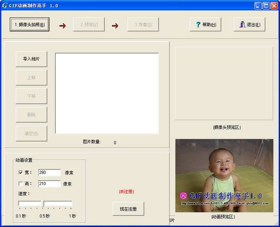This screenshot has height=227, width=280.
Task: Click the camera preview area panel
Action: pos(224,83)
